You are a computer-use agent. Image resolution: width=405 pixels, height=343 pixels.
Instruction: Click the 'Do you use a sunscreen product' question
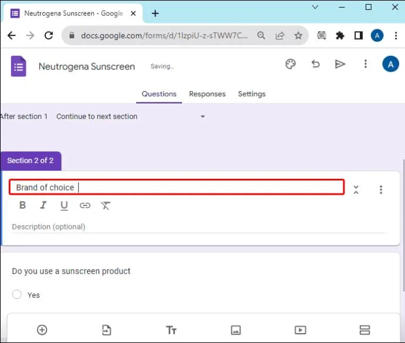pyautogui.click(x=71, y=271)
